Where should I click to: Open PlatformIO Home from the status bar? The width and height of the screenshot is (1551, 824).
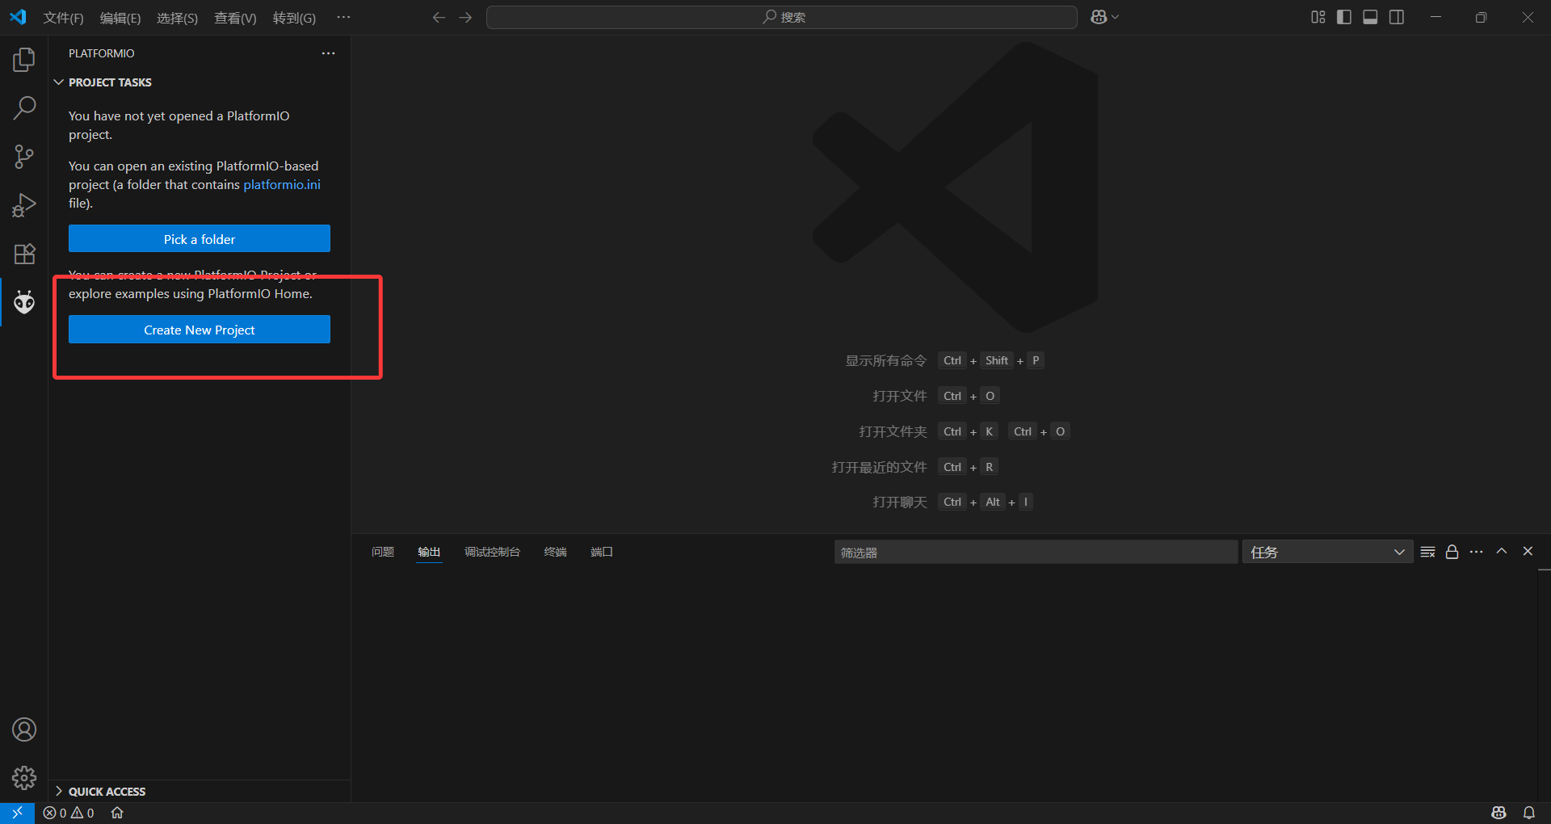pyautogui.click(x=116, y=813)
